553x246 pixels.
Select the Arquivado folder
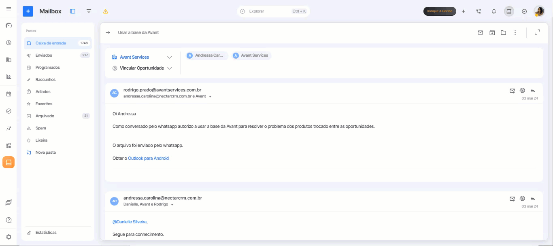click(58, 116)
